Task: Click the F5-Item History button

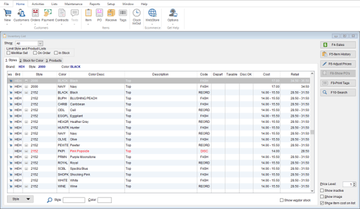Action: point(338,54)
